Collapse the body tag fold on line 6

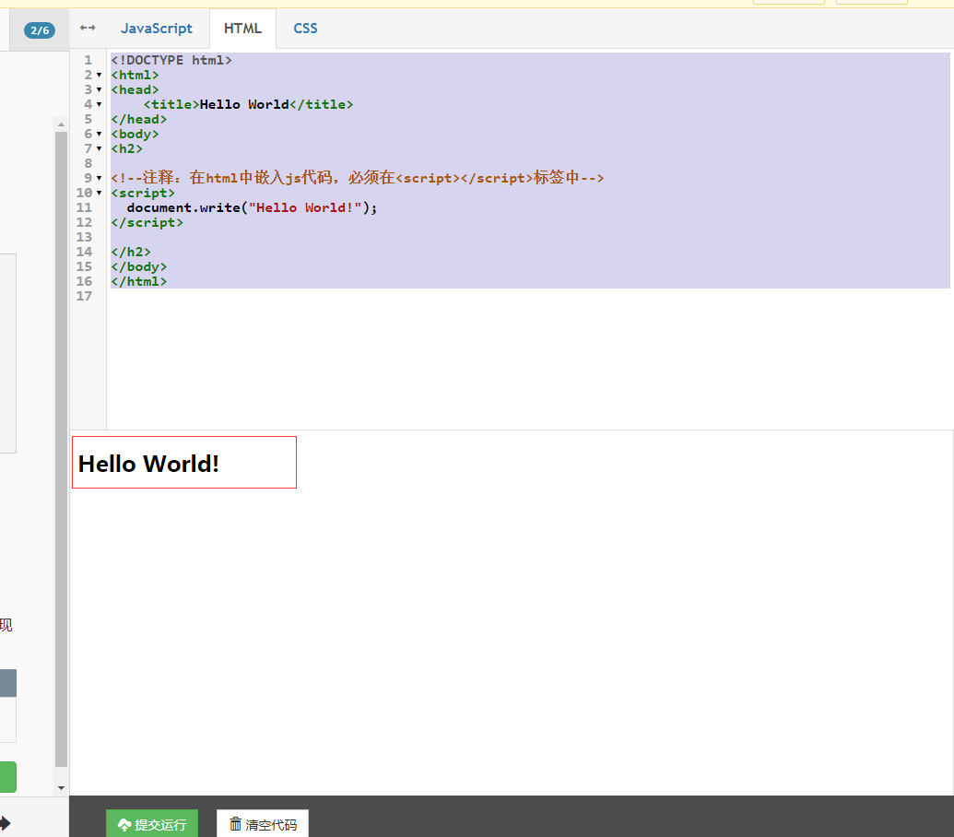100,134
